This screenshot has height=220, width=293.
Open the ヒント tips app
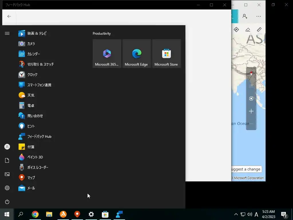pos(50,126)
